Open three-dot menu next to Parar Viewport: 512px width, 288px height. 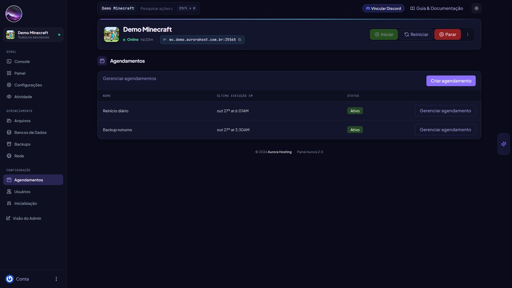point(467,34)
